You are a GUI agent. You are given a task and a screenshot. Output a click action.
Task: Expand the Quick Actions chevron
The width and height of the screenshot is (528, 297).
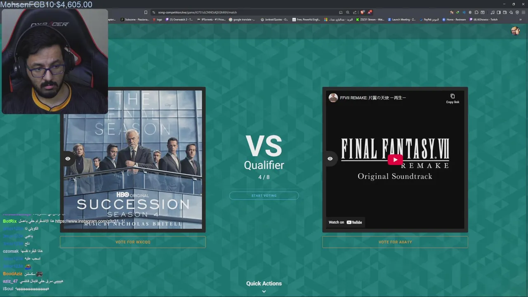click(264, 291)
